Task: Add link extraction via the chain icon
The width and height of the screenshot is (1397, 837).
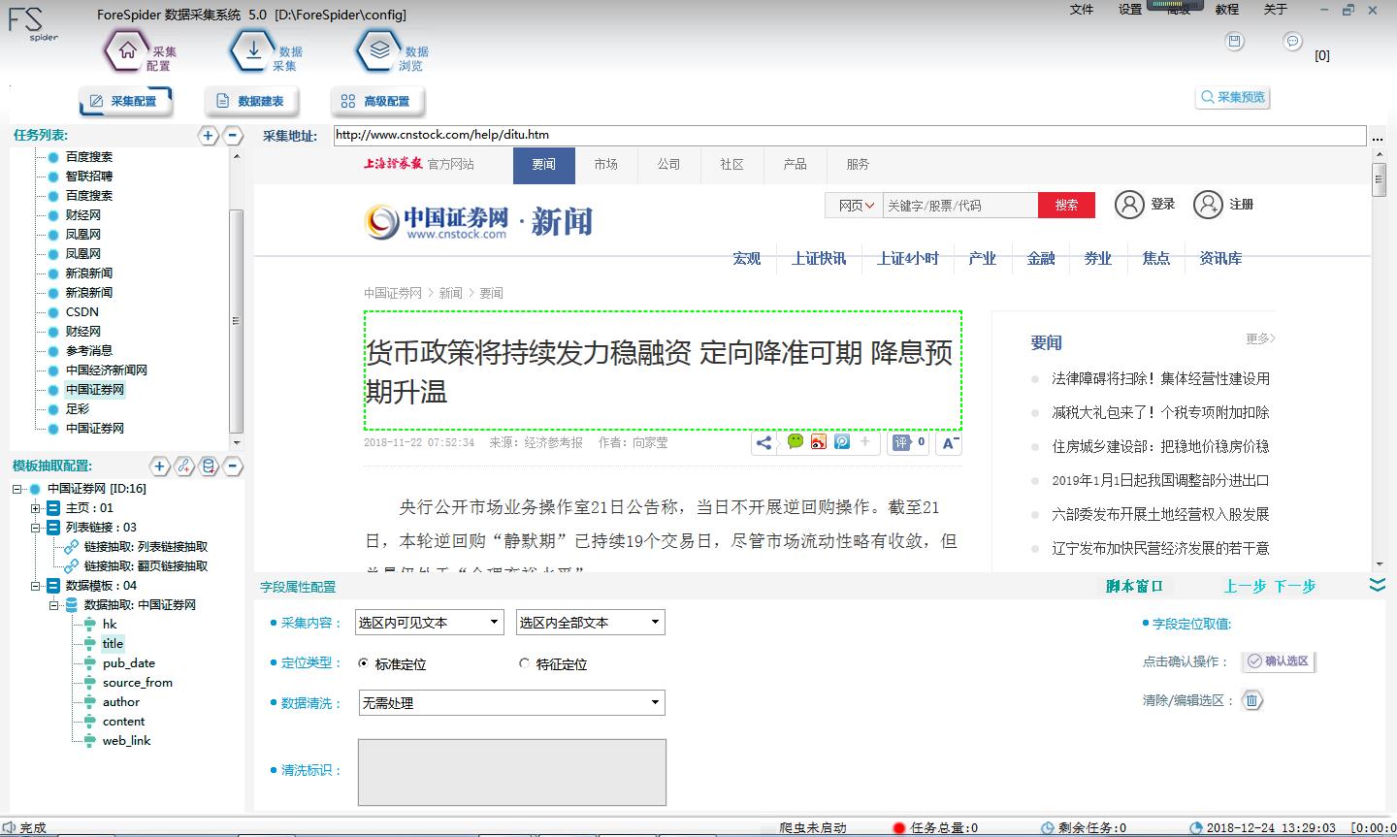Action: 183,467
